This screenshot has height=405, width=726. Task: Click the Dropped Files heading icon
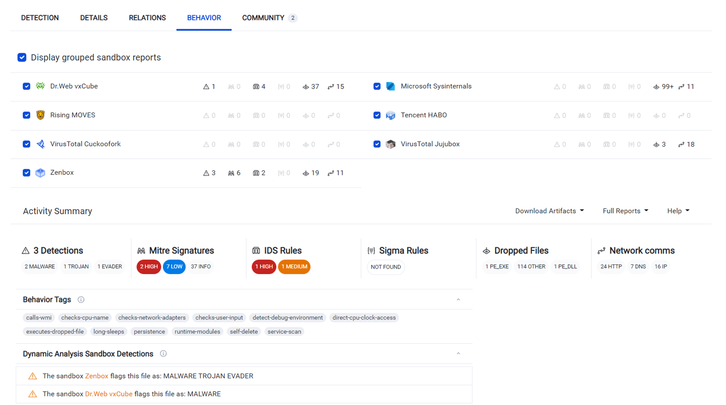pyautogui.click(x=486, y=251)
